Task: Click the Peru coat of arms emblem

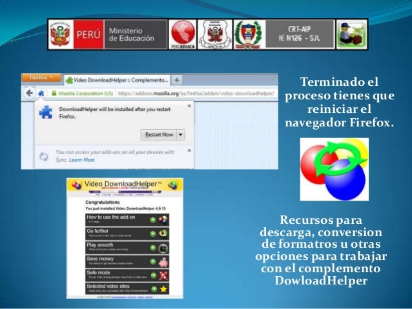Action: 61,34
